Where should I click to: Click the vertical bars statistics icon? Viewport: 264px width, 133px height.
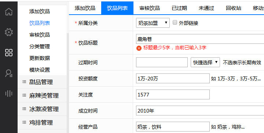[9, 94]
